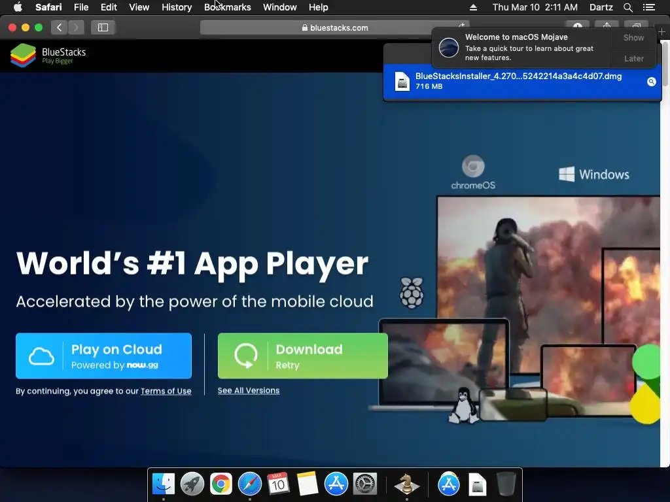Image resolution: width=670 pixels, height=502 pixels.
Task: Open Google Chrome from the Dock
Action: point(221,484)
